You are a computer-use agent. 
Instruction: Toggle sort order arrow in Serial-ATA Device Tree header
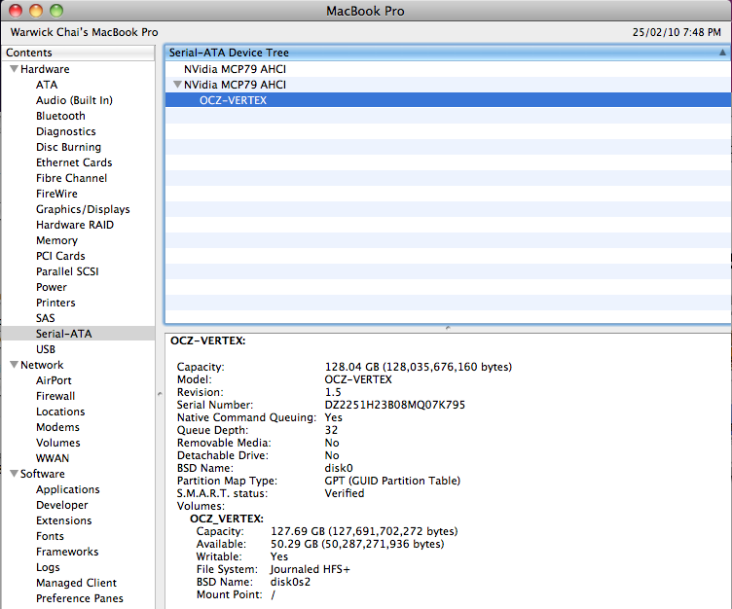[722, 53]
